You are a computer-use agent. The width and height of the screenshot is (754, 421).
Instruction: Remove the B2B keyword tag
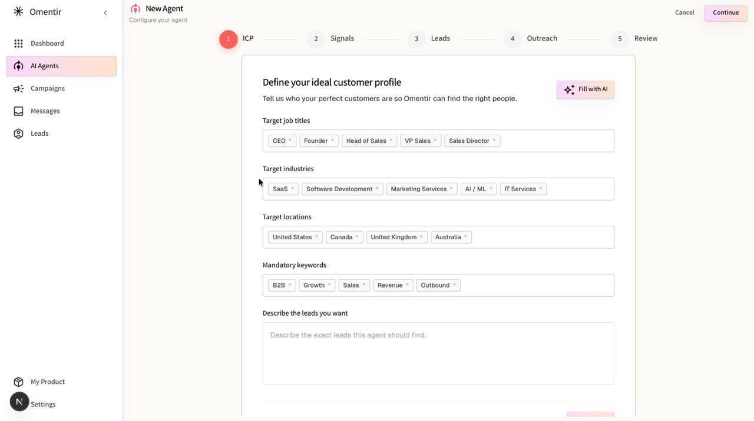(290, 285)
